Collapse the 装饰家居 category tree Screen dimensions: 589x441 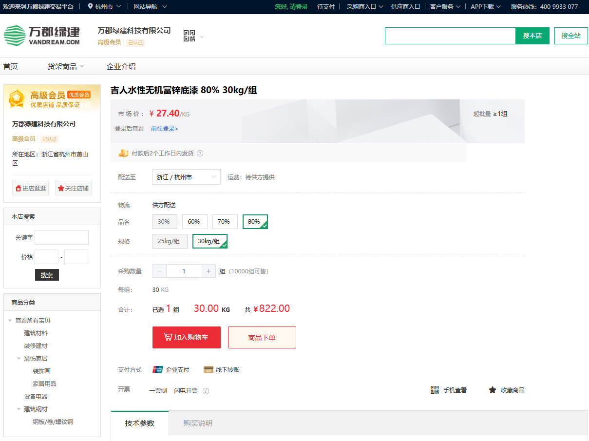tap(19, 358)
